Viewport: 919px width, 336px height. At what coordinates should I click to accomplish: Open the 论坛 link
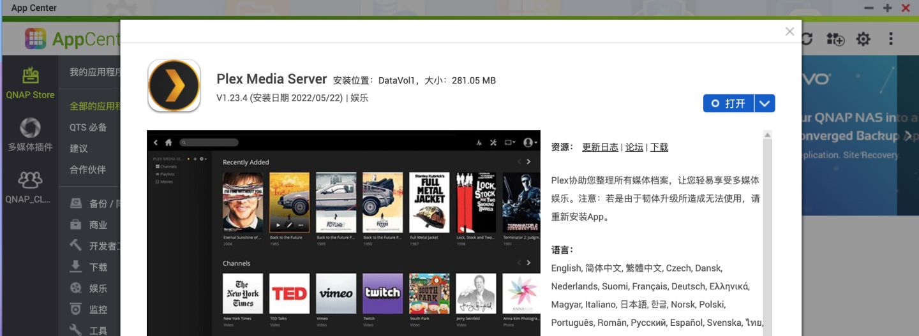coord(634,147)
